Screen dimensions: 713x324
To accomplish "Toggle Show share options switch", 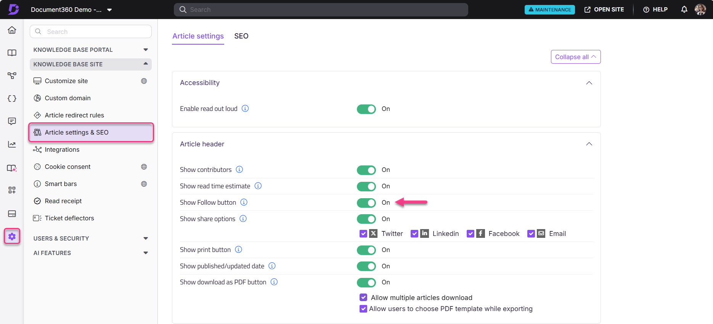I will click(x=366, y=219).
